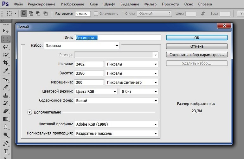The width and height of the screenshot is (244, 159).
Task: Select the Gradient tool
Action: (x=5, y=119)
